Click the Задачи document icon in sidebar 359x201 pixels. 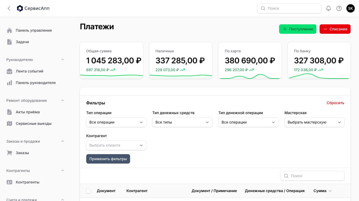click(9, 42)
